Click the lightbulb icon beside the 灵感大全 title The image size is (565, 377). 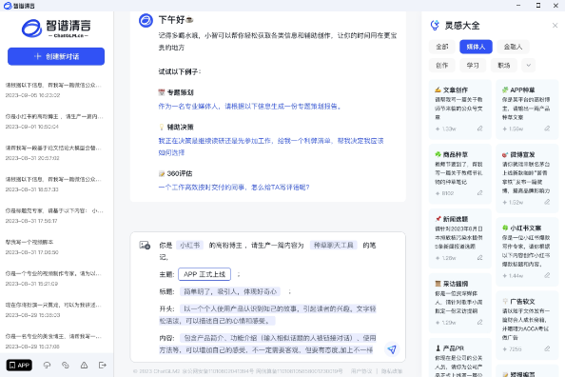pos(435,26)
